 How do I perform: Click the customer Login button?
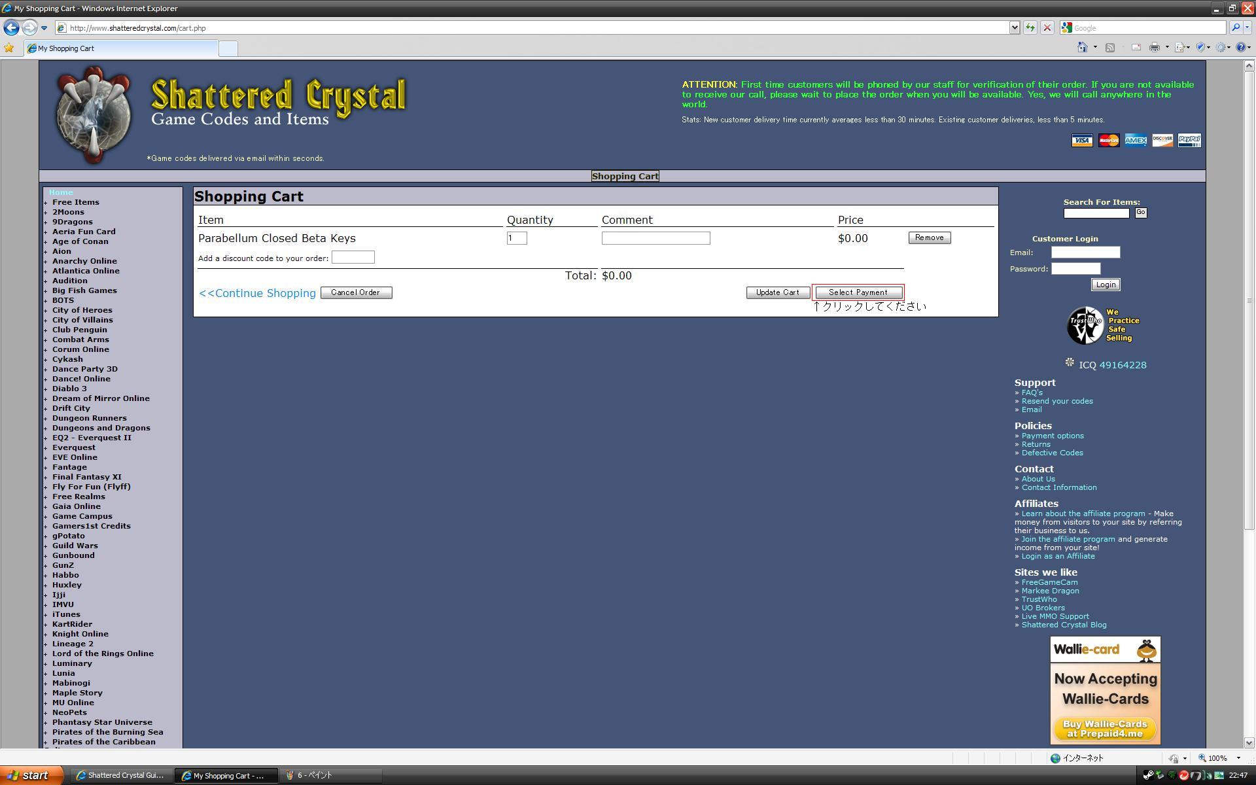click(1106, 285)
